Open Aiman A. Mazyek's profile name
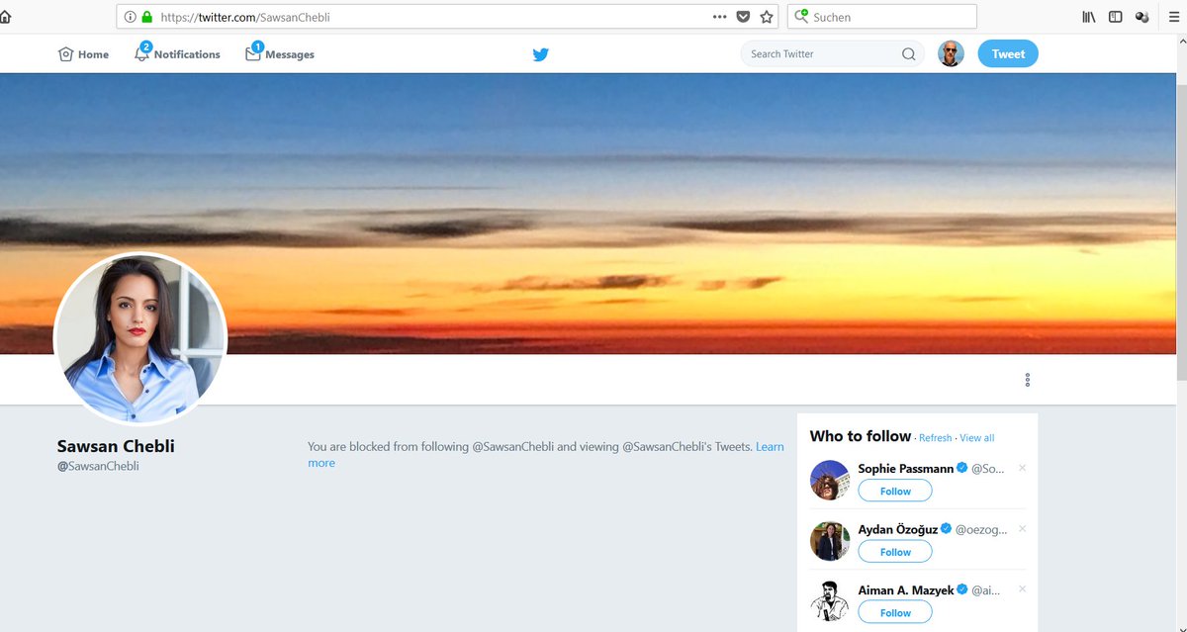 [x=906, y=589]
